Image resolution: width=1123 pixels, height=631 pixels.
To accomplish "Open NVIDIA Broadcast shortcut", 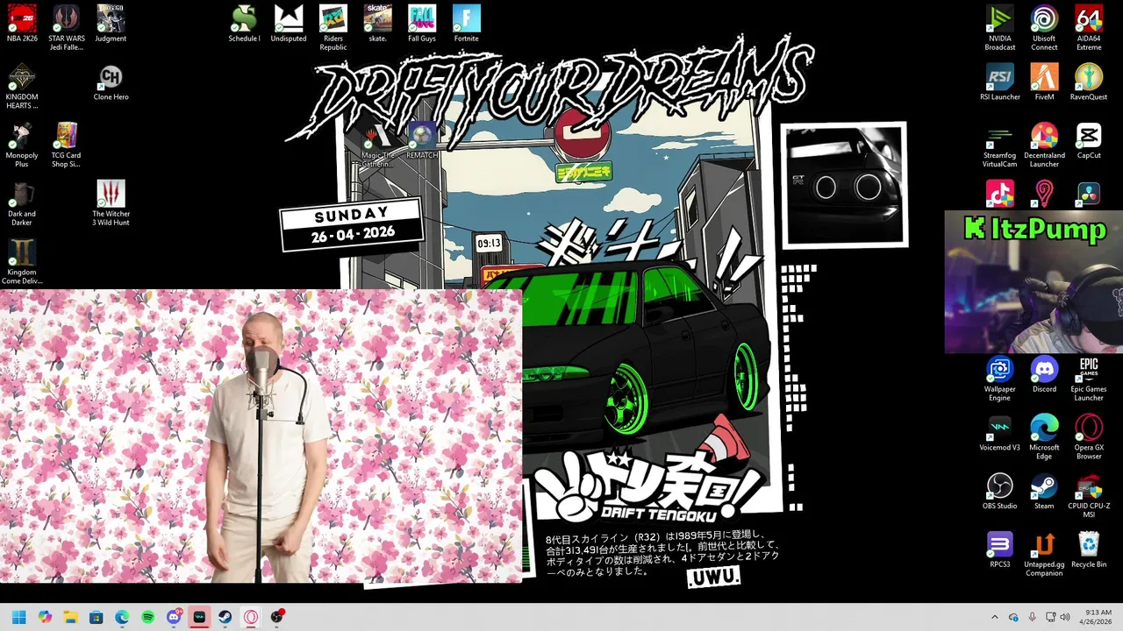I will (999, 28).
